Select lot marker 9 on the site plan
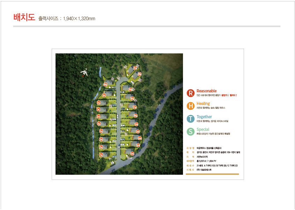This screenshot has height=210, width=295. coord(104,95)
